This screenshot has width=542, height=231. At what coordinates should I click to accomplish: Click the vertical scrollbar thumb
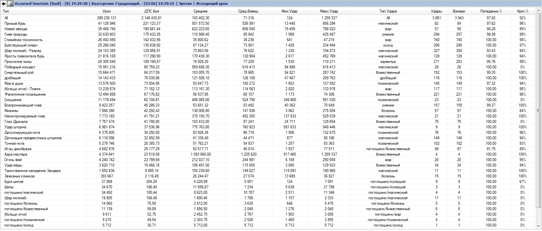pos(538,110)
